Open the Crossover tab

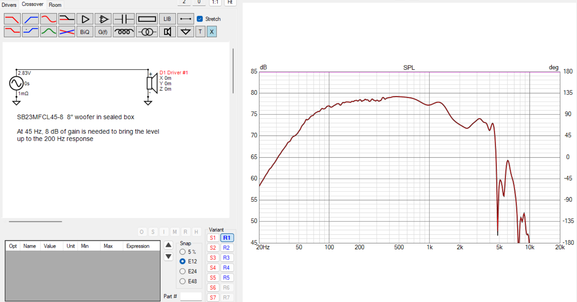(32, 4)
